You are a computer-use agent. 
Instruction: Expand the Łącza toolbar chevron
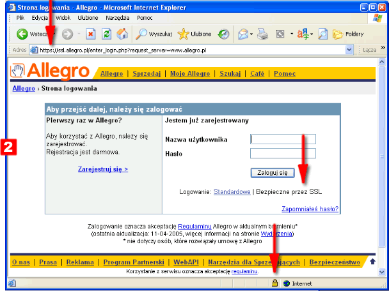coord(383,48)
